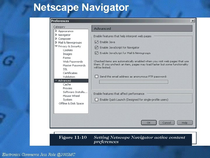Screen dimensions: 210x158
Task: Close the Preferences dialog
Action: [192, 21]
